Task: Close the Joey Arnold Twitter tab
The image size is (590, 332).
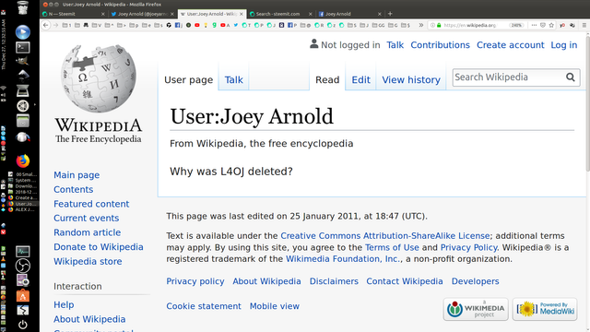Action: click(x=172, y=14)
